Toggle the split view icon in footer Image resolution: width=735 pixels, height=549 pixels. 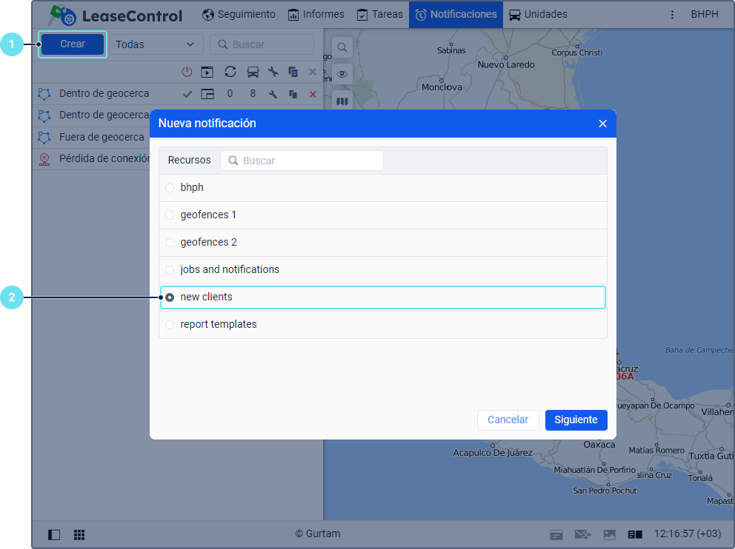tap(635, 534)
